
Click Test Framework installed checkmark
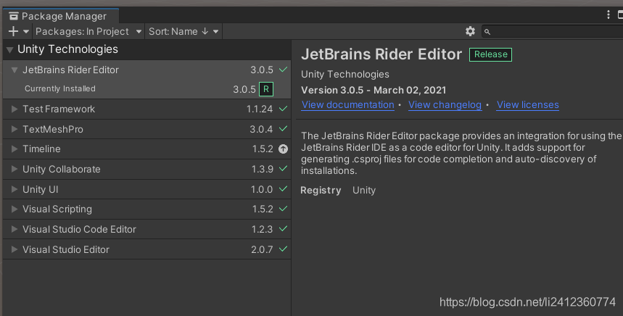[x=283, y=109]
